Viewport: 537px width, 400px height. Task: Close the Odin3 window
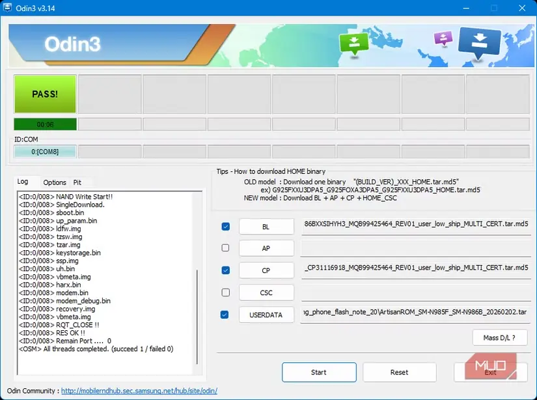point(522,8)
